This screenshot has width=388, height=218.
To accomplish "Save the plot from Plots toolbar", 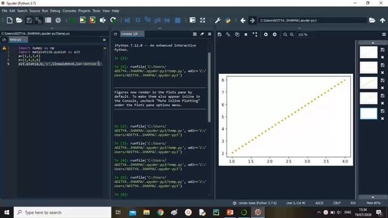I will pyautogui.click(x=219, y=35).
